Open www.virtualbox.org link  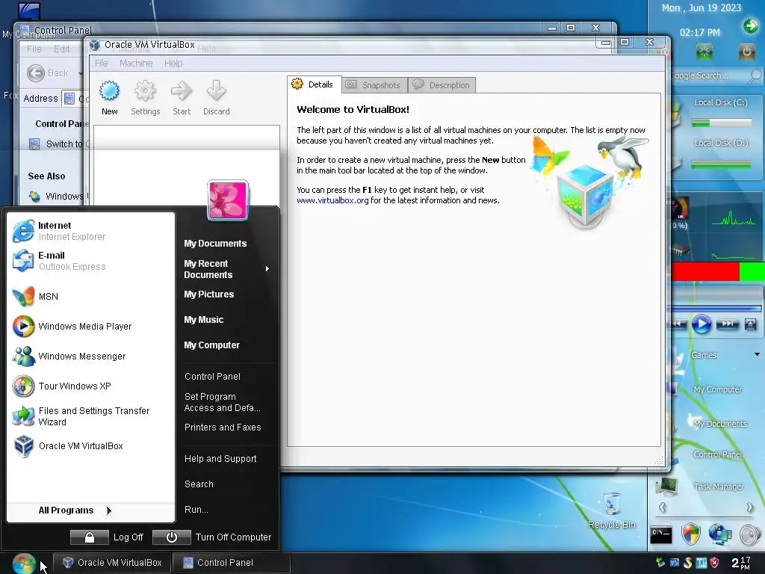pyautogui.click(x=332, y=200)
